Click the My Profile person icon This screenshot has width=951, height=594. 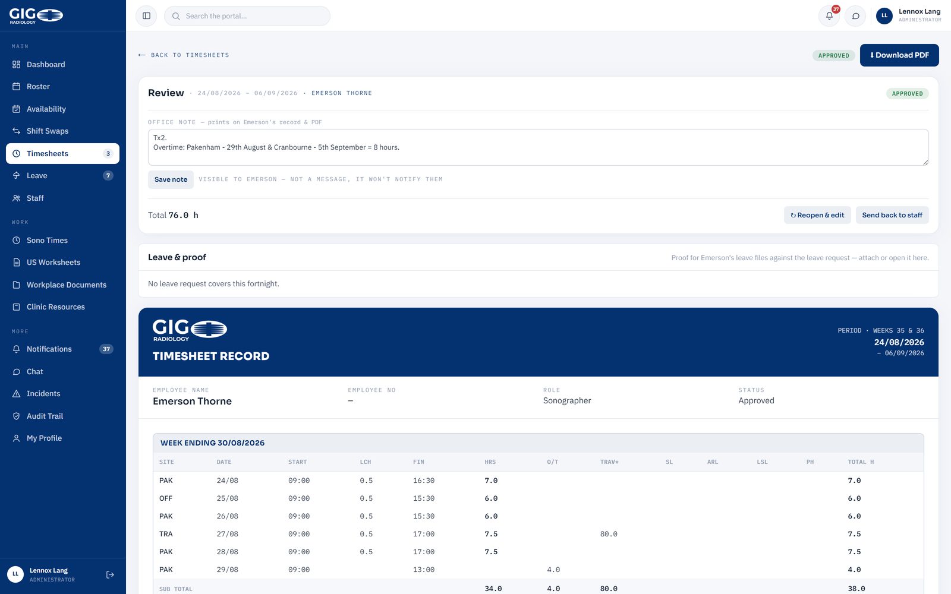click(x=17, y=438)
